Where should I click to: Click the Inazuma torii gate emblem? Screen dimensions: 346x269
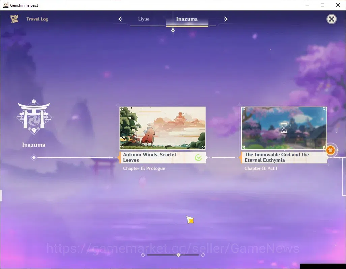click(34, 117)
